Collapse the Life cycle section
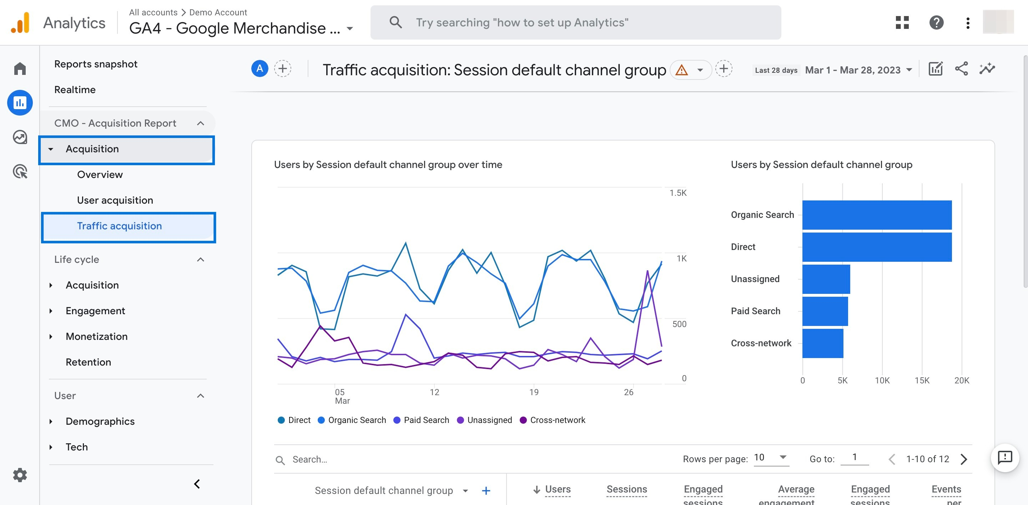Screen dimensions: 1028x505 pyautogui.click(x=200, y=260)
